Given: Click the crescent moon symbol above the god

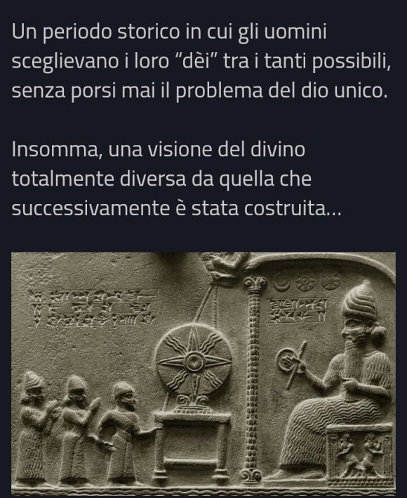Looking at the screenshot, I should [281, 284].
